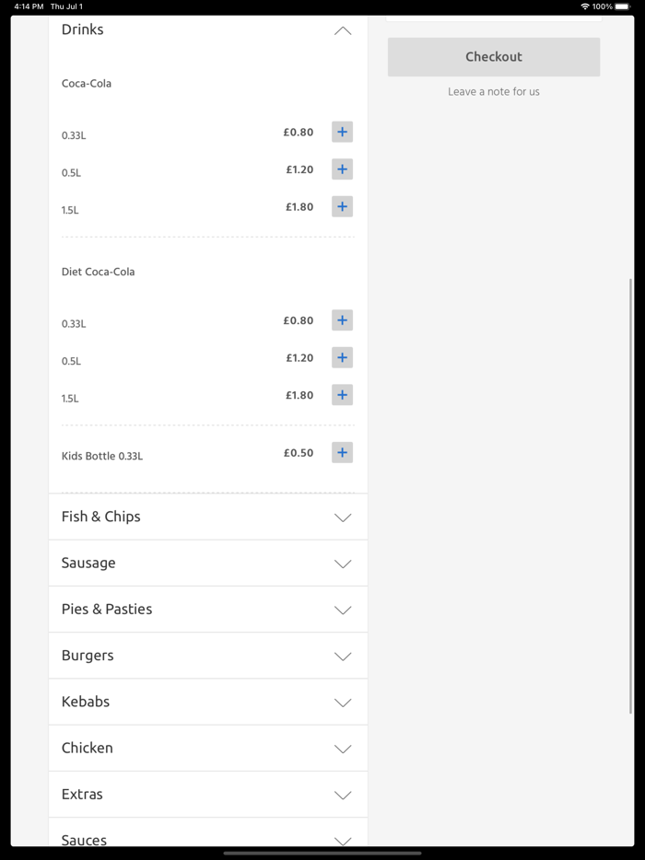Add Coca-Cola 1.5L to order
Screen dimensions: 645x860
pyautogui.click(x=342, y=207)
